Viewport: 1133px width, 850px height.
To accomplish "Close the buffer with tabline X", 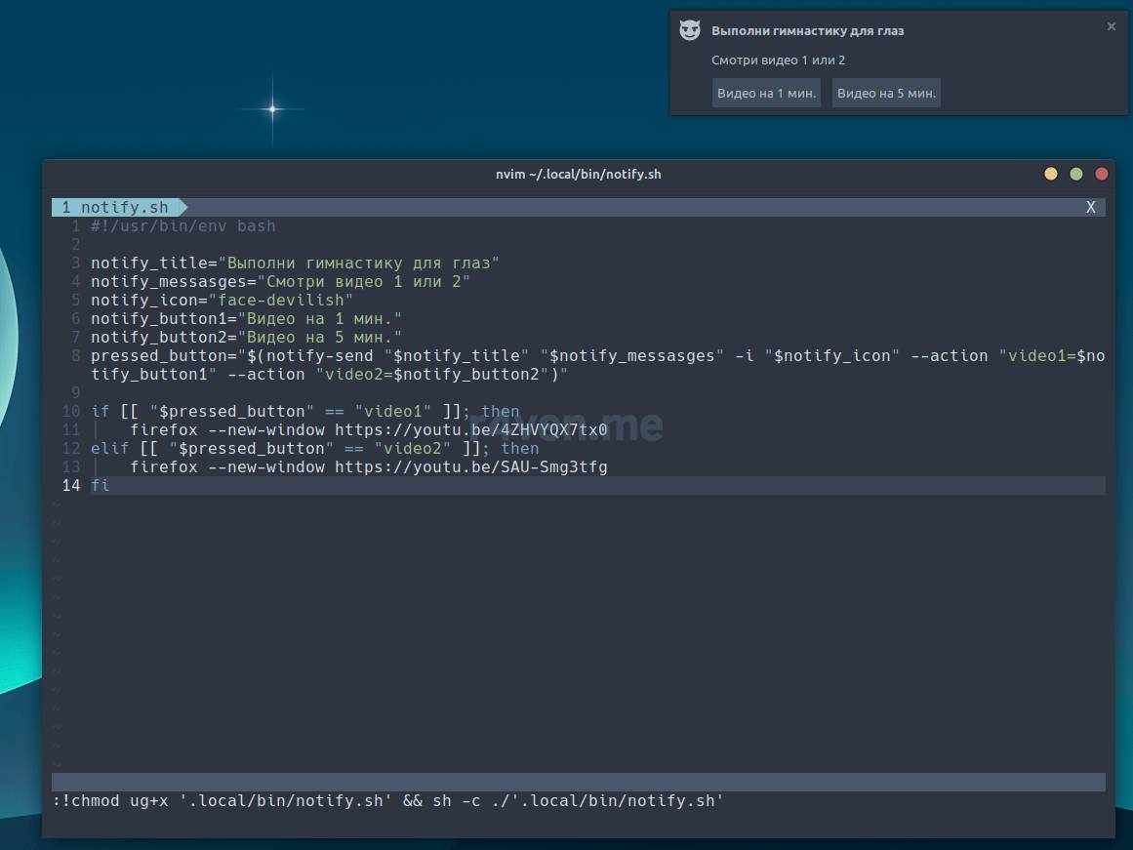I will [1090, 207].
